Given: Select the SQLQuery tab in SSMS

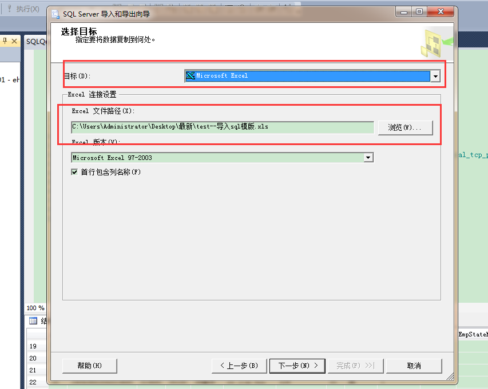Looking at the screenshot, I should click(36, 41).
